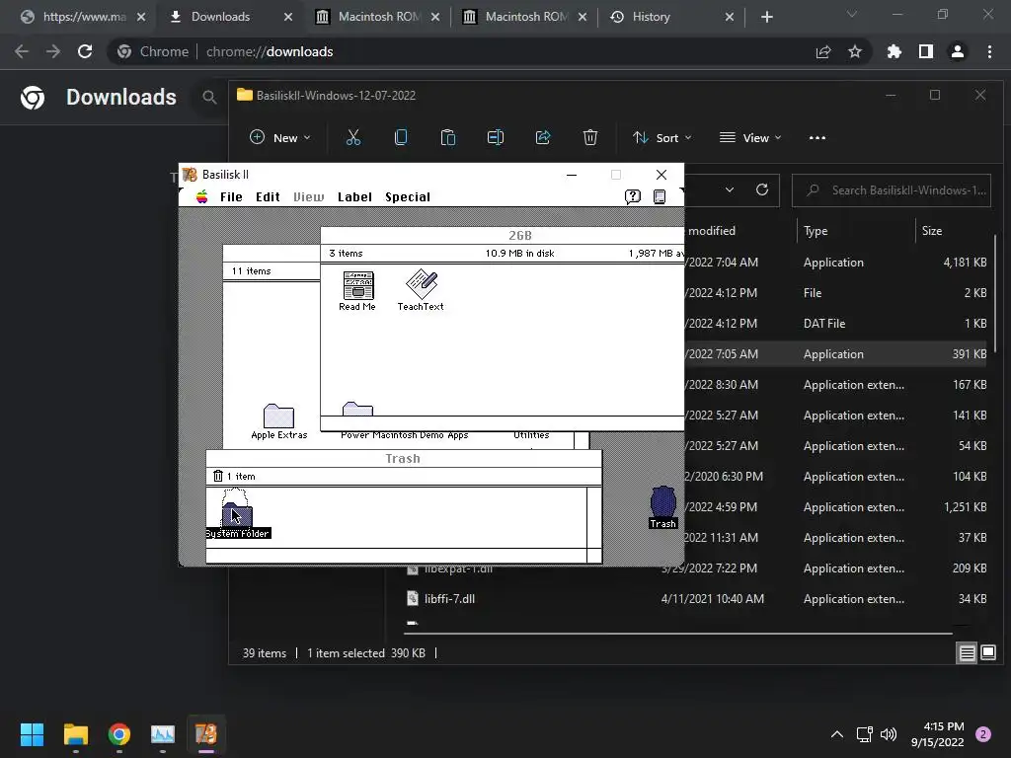The width and height of the screenshot is (1011, 758).
Task: Switch to large thumbnails view icon
Action: (987, 653)
